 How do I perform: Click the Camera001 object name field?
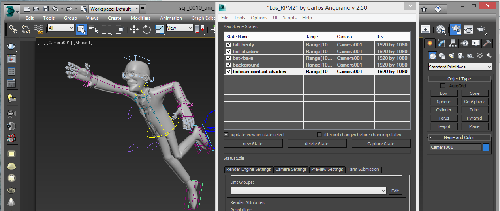(456, 147)
